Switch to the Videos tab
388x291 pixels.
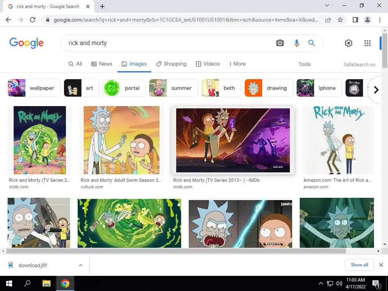coord(208,64)
